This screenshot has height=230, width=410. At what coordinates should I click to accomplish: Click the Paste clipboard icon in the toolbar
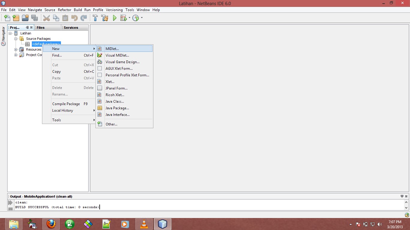[65, 18]
